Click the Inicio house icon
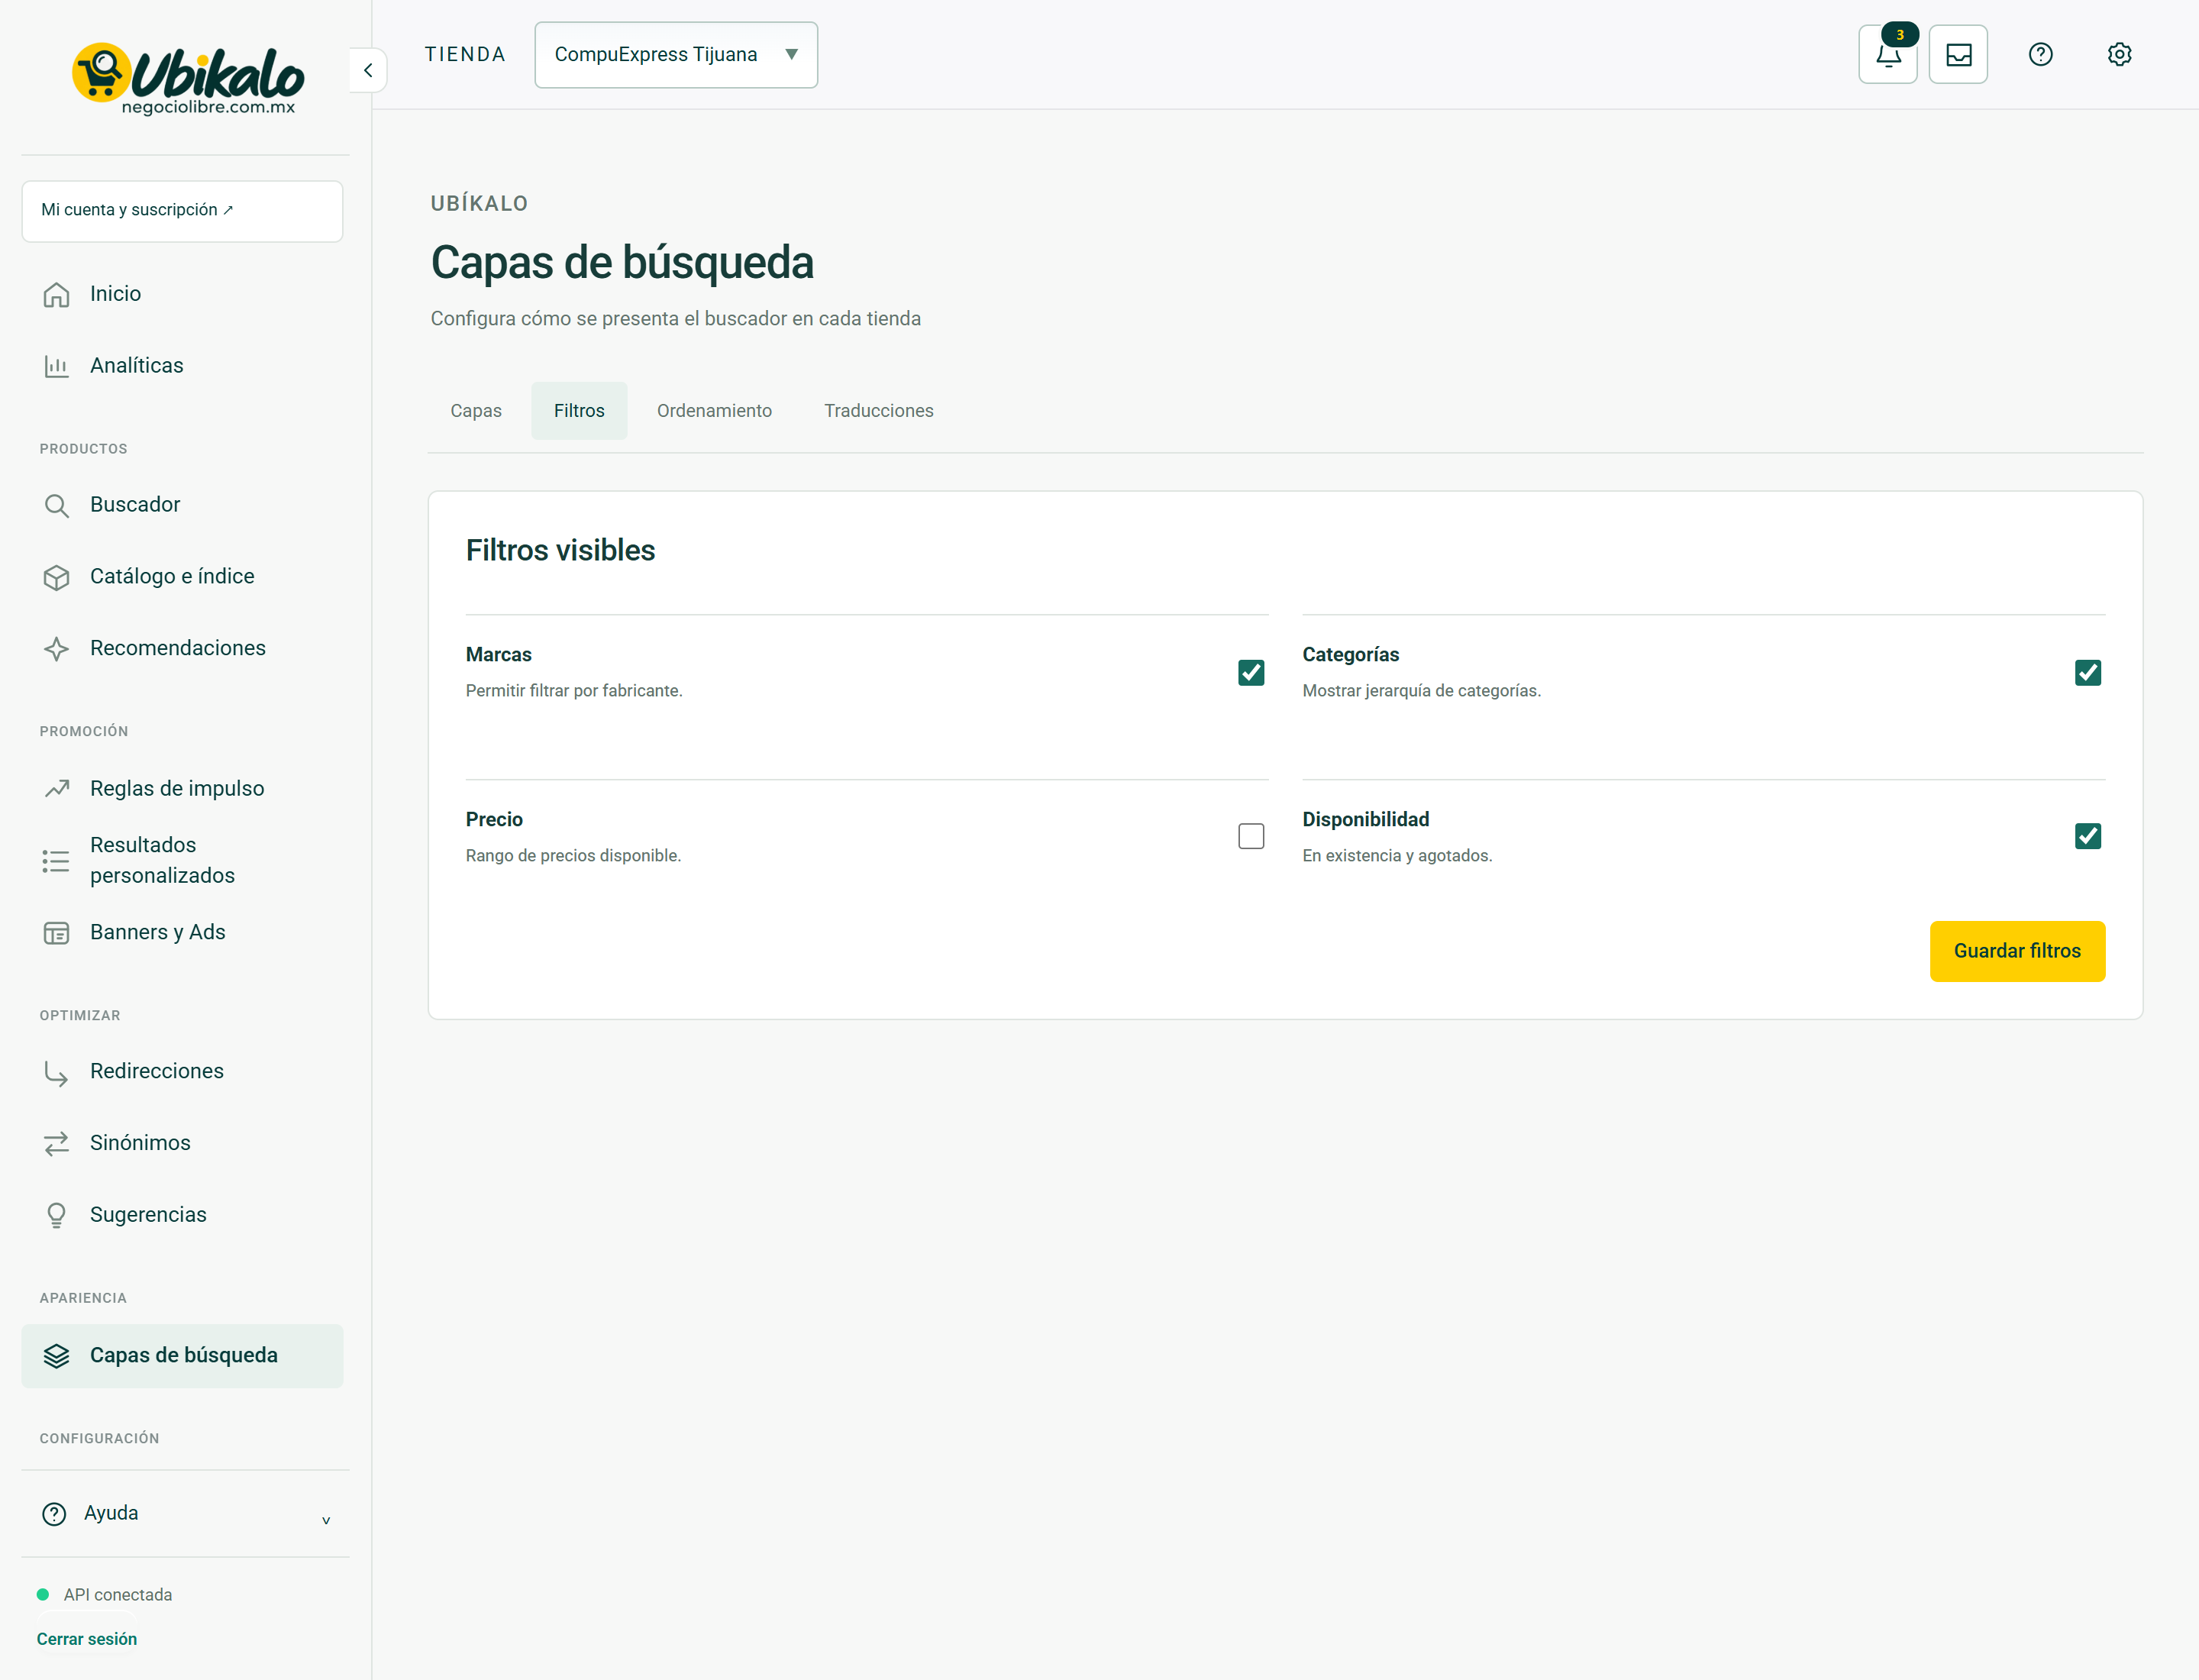 point(56,294)
